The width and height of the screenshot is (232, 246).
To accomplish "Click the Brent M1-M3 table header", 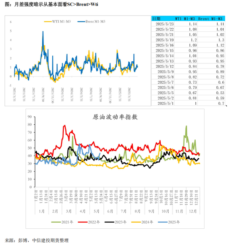I will [210, 19].
